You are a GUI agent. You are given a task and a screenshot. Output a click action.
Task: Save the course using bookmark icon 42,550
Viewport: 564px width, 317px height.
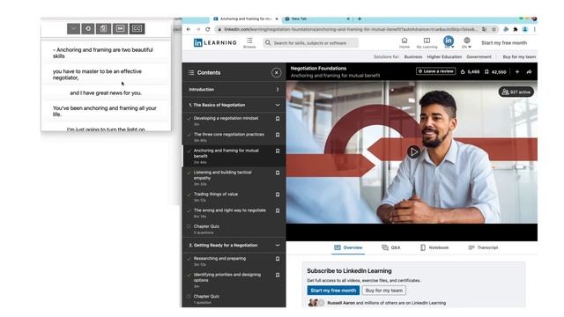click(x=486, y=72)
